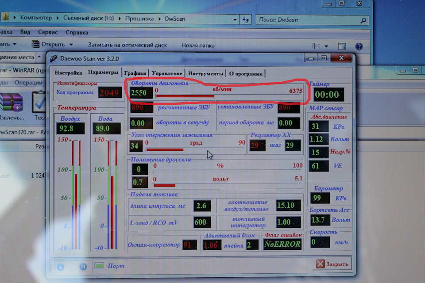Expand the Открыть dropdown arrow
The height and width of the screenshot is (283, 425).
[x=71, y=44]
